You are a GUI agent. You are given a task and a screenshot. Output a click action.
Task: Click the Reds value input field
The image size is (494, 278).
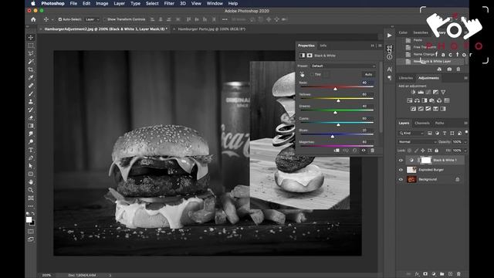(367, 83)
